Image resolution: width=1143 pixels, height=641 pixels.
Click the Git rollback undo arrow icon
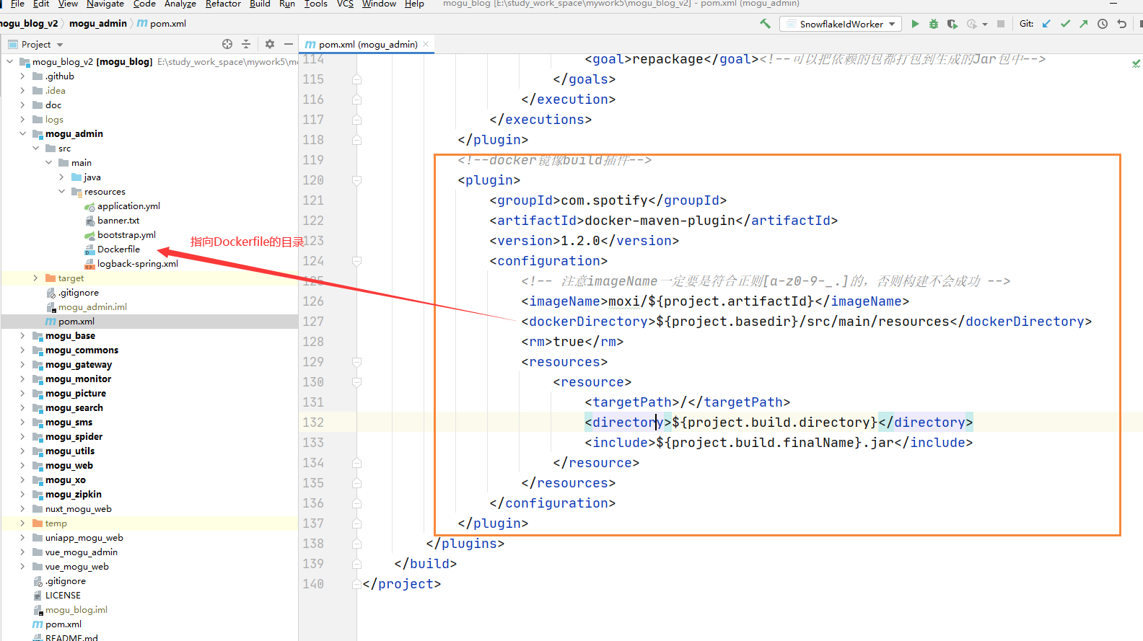1121,24
